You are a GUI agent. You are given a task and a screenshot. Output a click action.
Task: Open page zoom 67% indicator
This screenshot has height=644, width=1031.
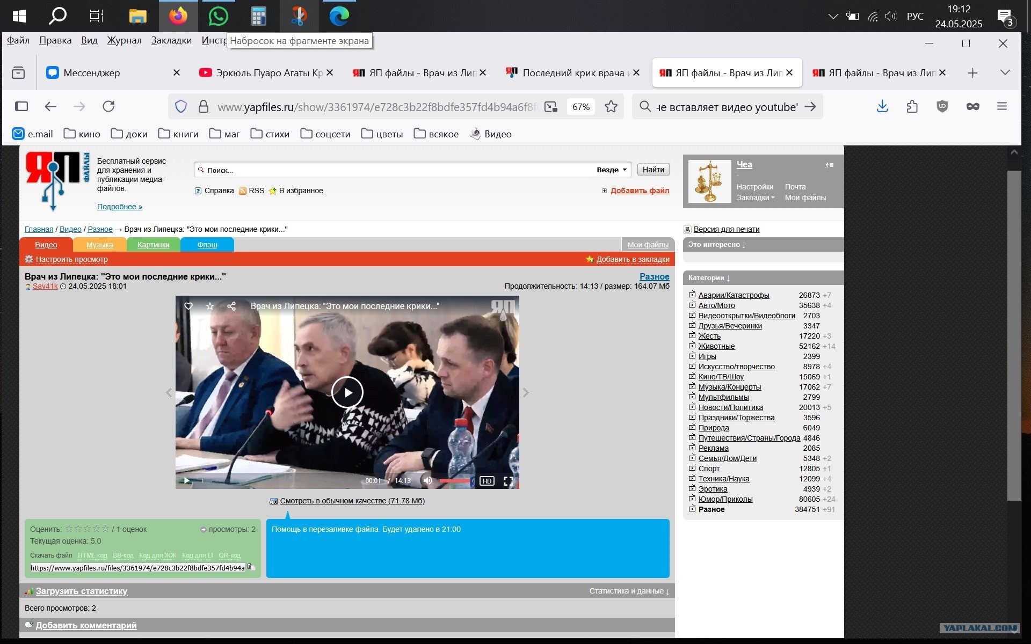point(581,107)
